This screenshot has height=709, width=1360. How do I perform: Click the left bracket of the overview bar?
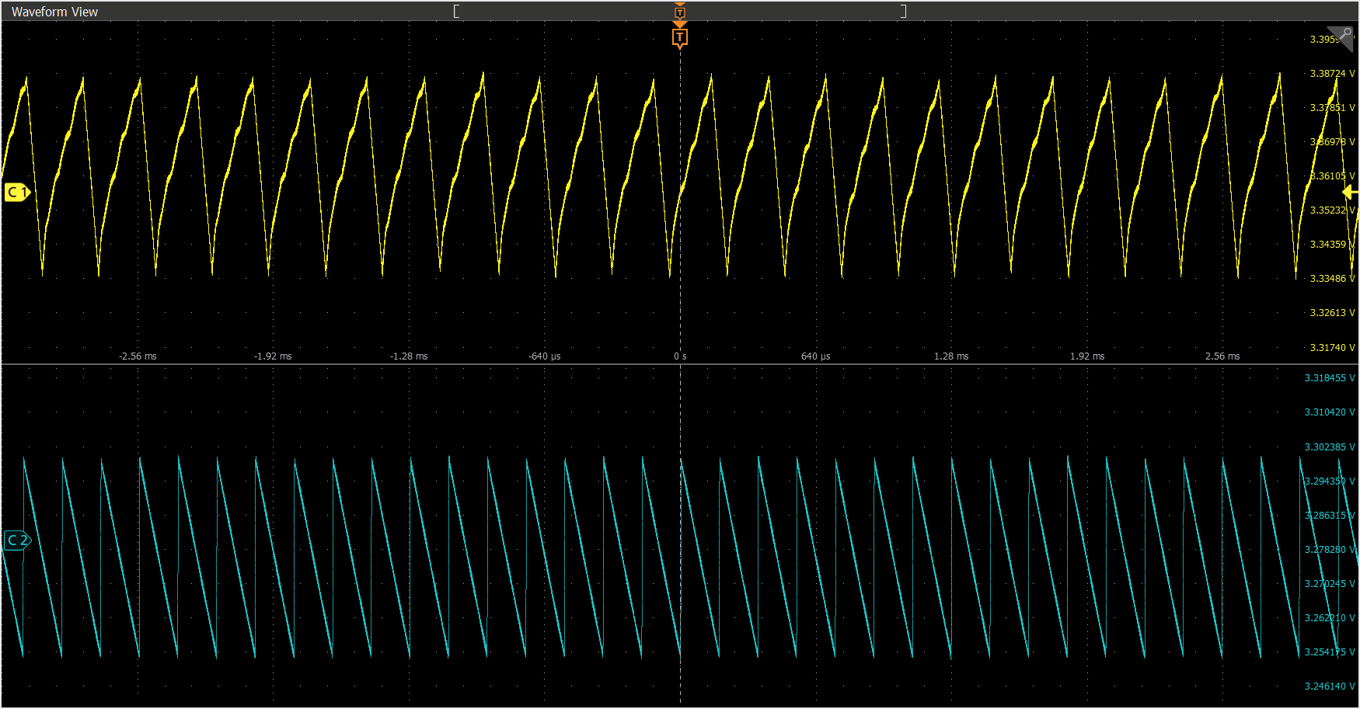point(456,11)
